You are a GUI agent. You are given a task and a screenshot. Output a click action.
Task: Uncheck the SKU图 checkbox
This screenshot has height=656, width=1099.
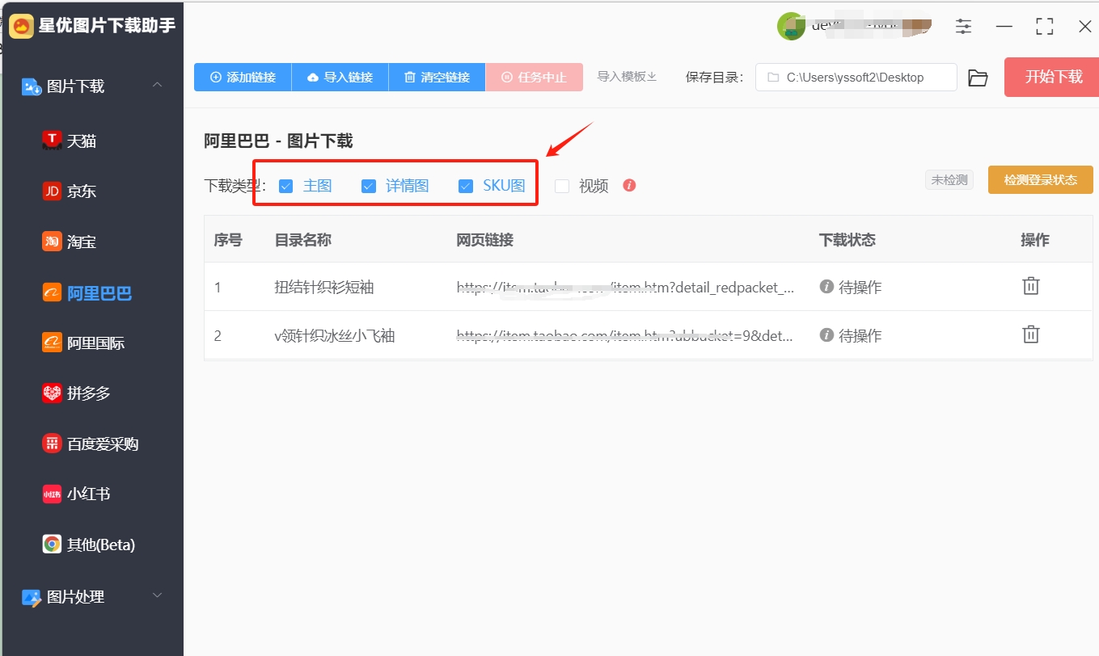[466, 186]
